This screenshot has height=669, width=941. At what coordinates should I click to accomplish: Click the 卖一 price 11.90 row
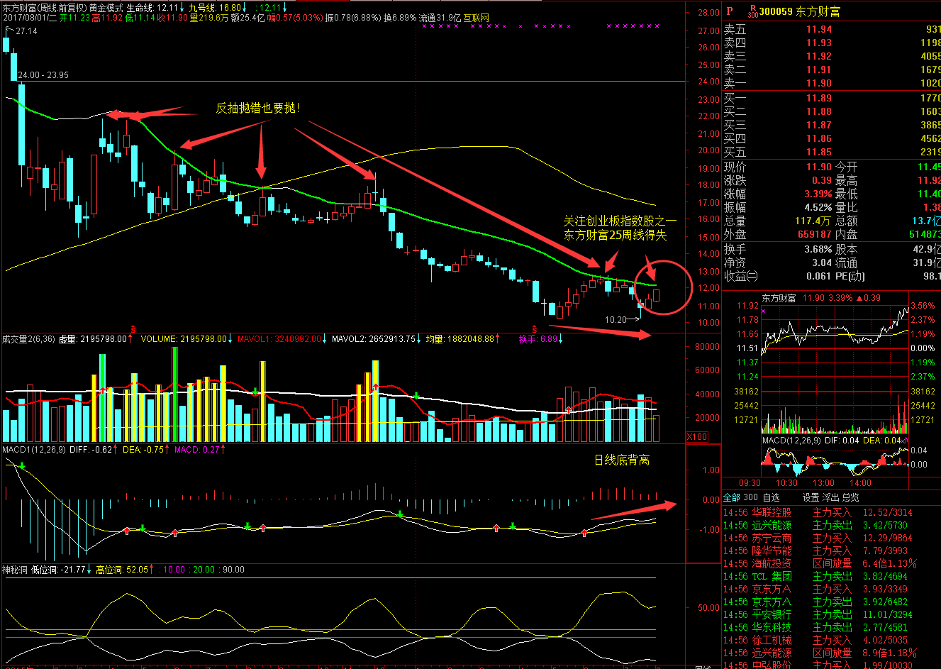click(x=832, y=83)
